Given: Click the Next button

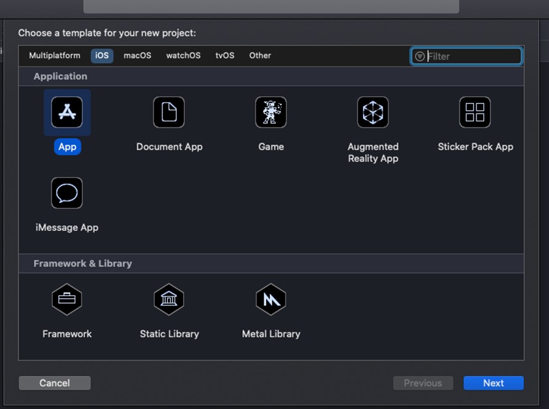Looking at the screenshot, I should point(494,383).
